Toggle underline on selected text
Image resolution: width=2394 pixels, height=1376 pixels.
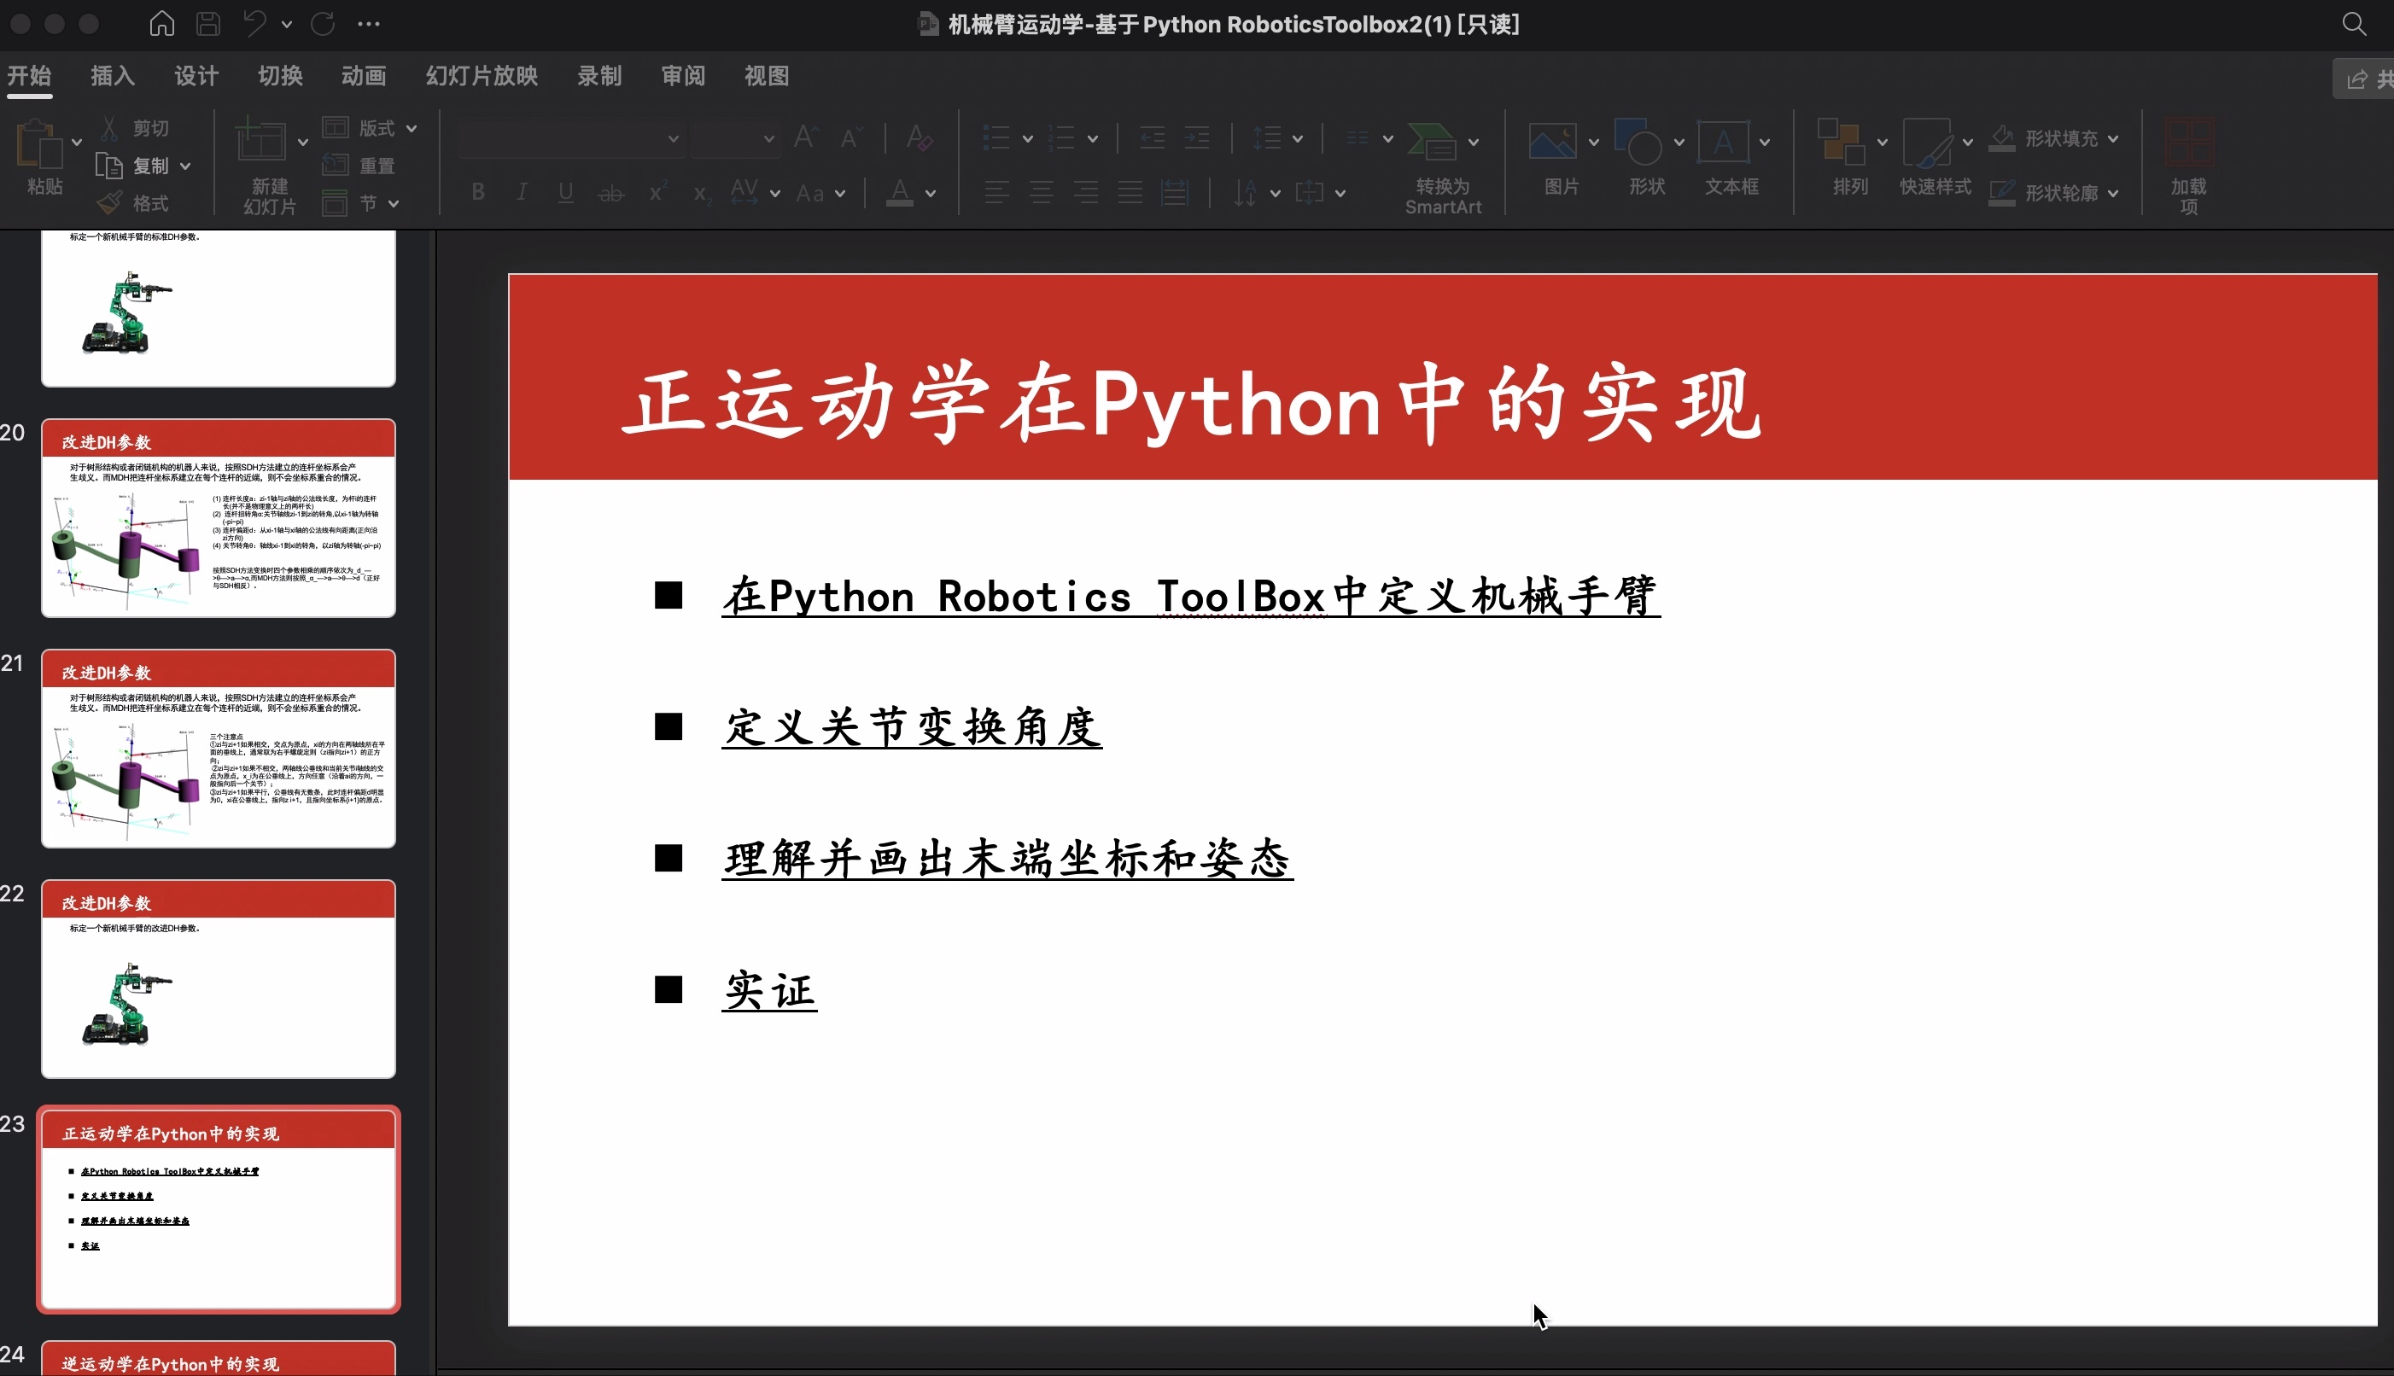pyautogui.click(x=565, y=191)
